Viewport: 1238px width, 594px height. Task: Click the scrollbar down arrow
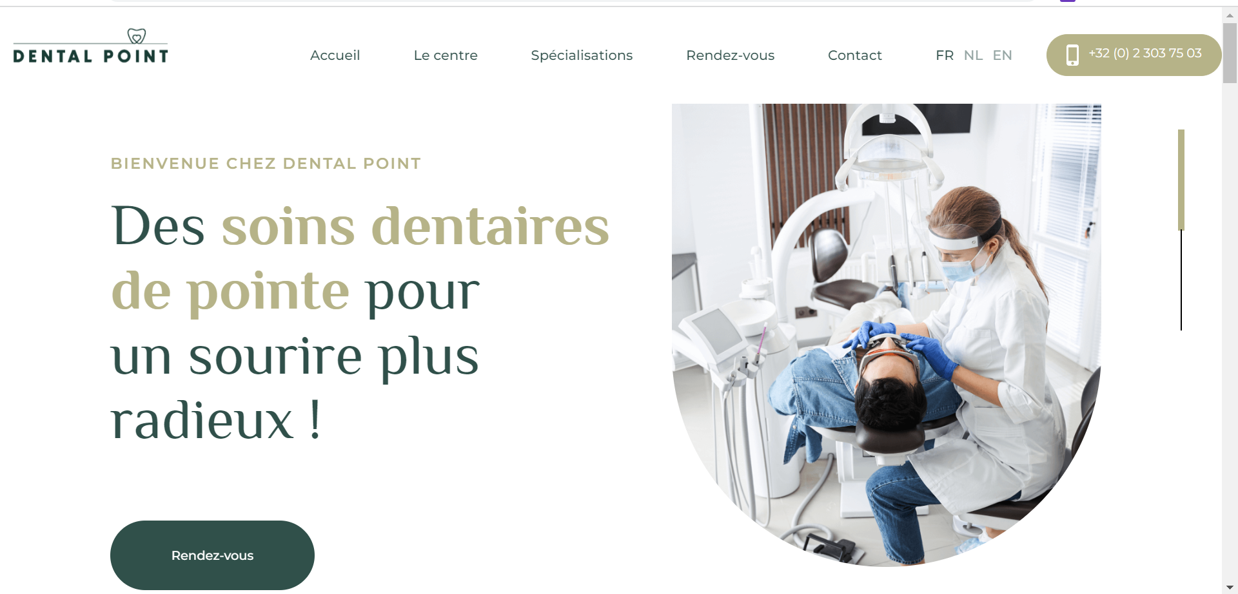1230,587
